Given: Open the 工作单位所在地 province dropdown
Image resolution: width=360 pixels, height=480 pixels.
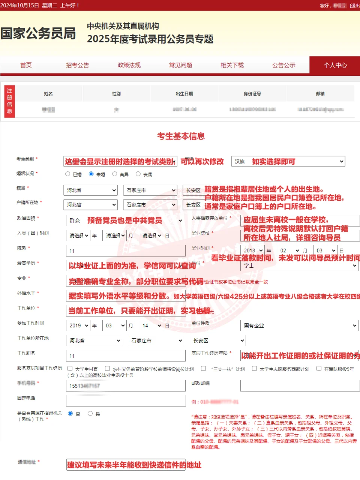Looking at the screenshot, I should [x=94, y=340].
